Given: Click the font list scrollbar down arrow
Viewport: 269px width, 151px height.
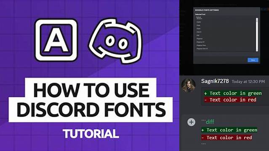Looking at the screenshot, I should pos(257,50).
